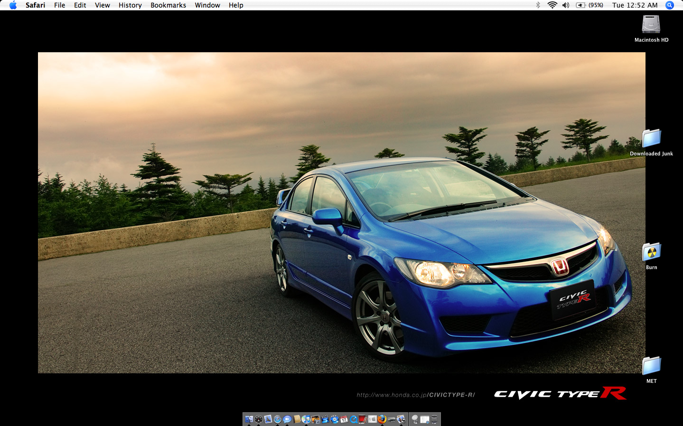
Task: Open iPhoto from the Dock
Action: [316, 419]
